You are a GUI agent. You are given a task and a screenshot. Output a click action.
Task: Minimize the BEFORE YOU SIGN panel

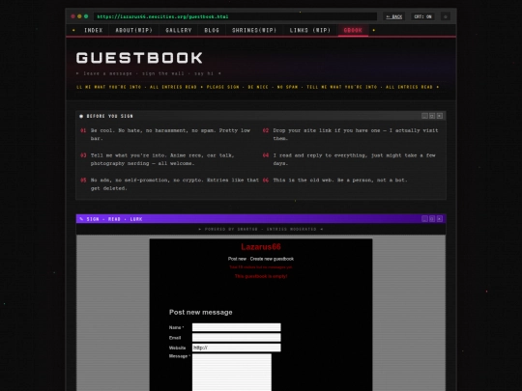(x=424, y=116)
